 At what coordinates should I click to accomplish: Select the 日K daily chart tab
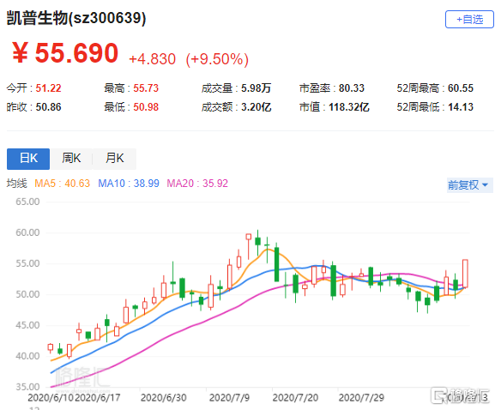(x=28, y=159)
